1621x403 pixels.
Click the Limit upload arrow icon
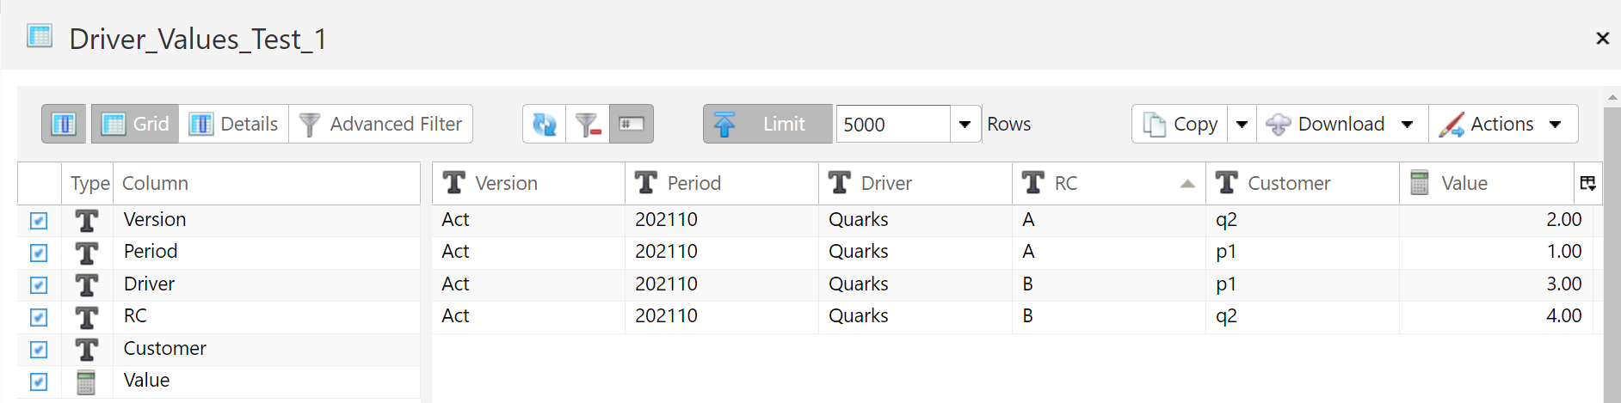pyautogui.click(x=724, y=124)
